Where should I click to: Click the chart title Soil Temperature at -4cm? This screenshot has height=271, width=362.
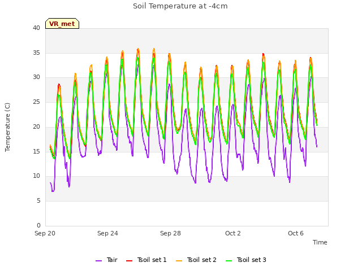click(180, 6)
